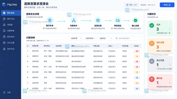Click the 版本规划 icon in sidebar
This screenshot has width=177, height=99.
(x=4, y=37)
